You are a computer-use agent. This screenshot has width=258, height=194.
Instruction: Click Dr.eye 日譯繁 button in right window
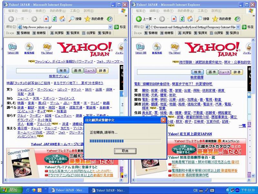[216, 33]
